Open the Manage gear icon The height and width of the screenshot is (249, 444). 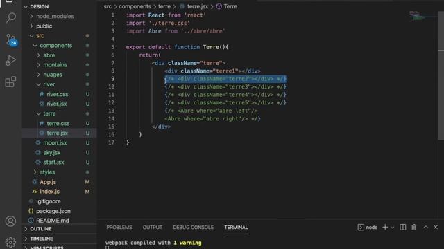(x=11, y=242)
